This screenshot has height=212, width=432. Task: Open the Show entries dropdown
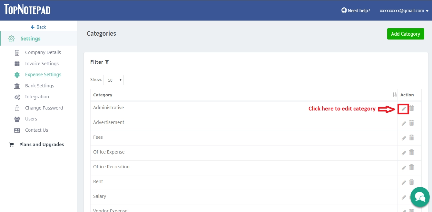tap(113, 80)
